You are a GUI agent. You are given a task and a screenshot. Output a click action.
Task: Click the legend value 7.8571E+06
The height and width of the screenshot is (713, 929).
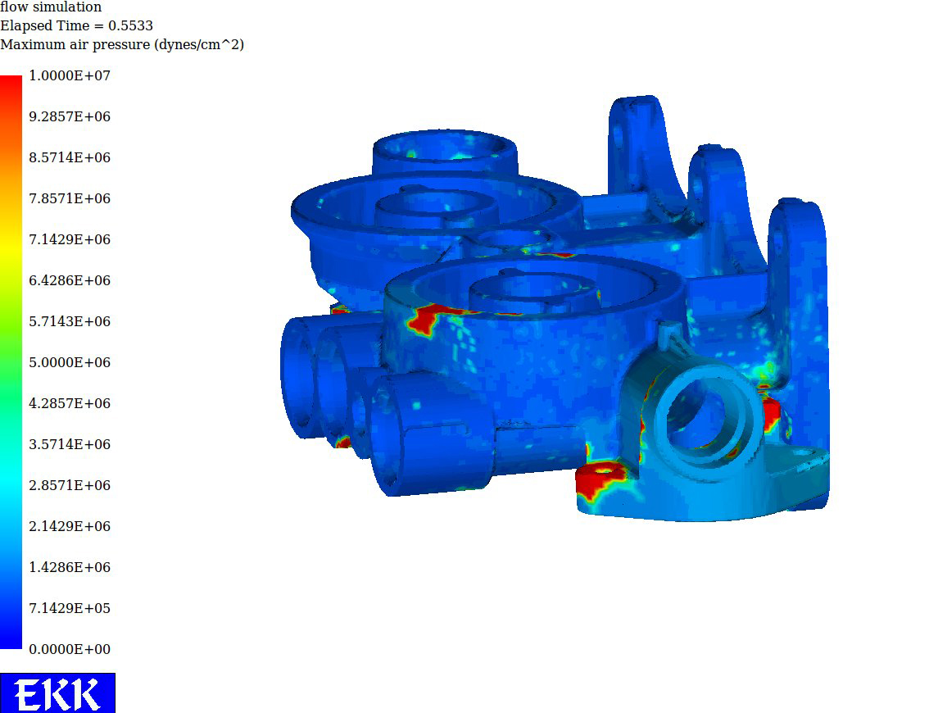pyautogui.click(x=70, y=198)
